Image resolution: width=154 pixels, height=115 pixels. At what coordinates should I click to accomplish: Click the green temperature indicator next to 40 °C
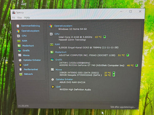pyautogui.click(x=136, y=65)
